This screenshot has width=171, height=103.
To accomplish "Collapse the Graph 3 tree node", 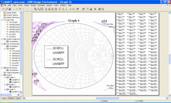I will coord(5,89).
